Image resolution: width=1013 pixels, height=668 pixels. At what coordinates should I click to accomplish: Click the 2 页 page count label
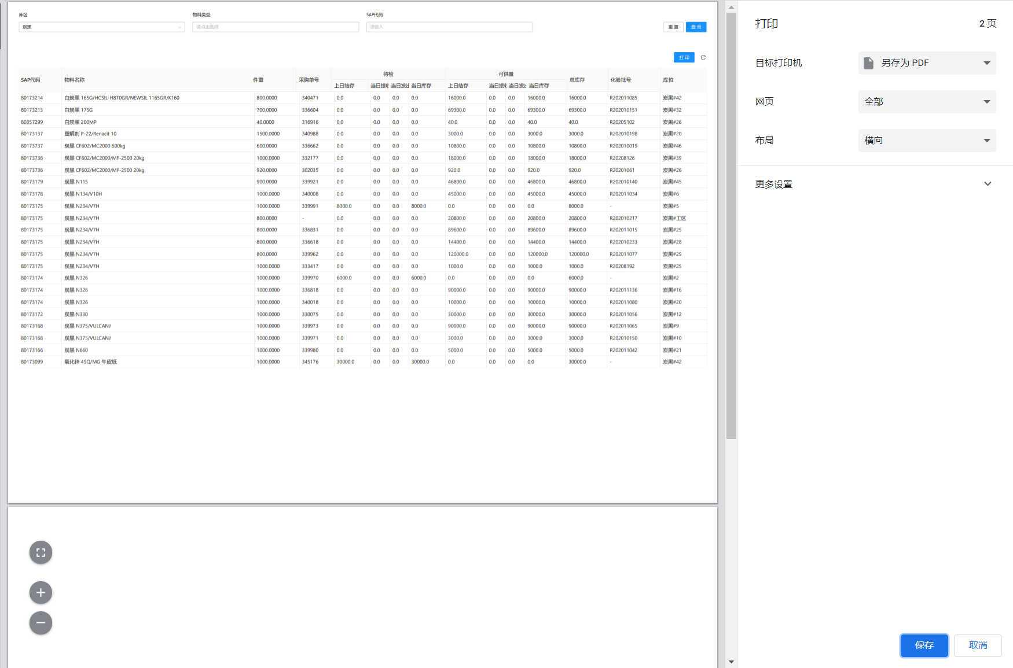(988, 24)
